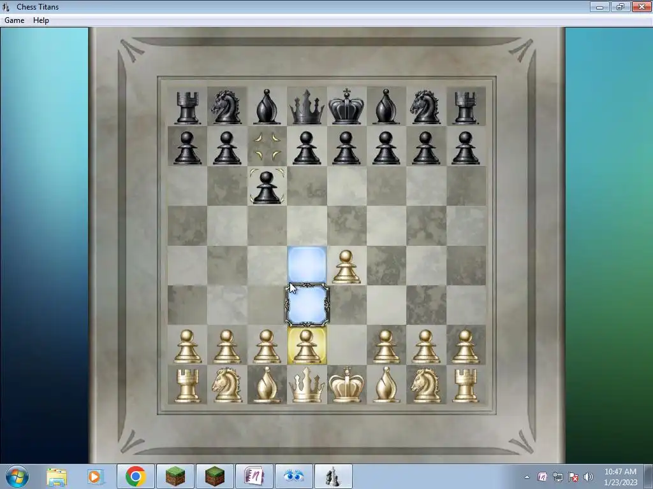Image resolution: width=653 pixels, height=489 pixels.
Task: Restore down the Chess Titans window
Action: [x=620, y=6]
